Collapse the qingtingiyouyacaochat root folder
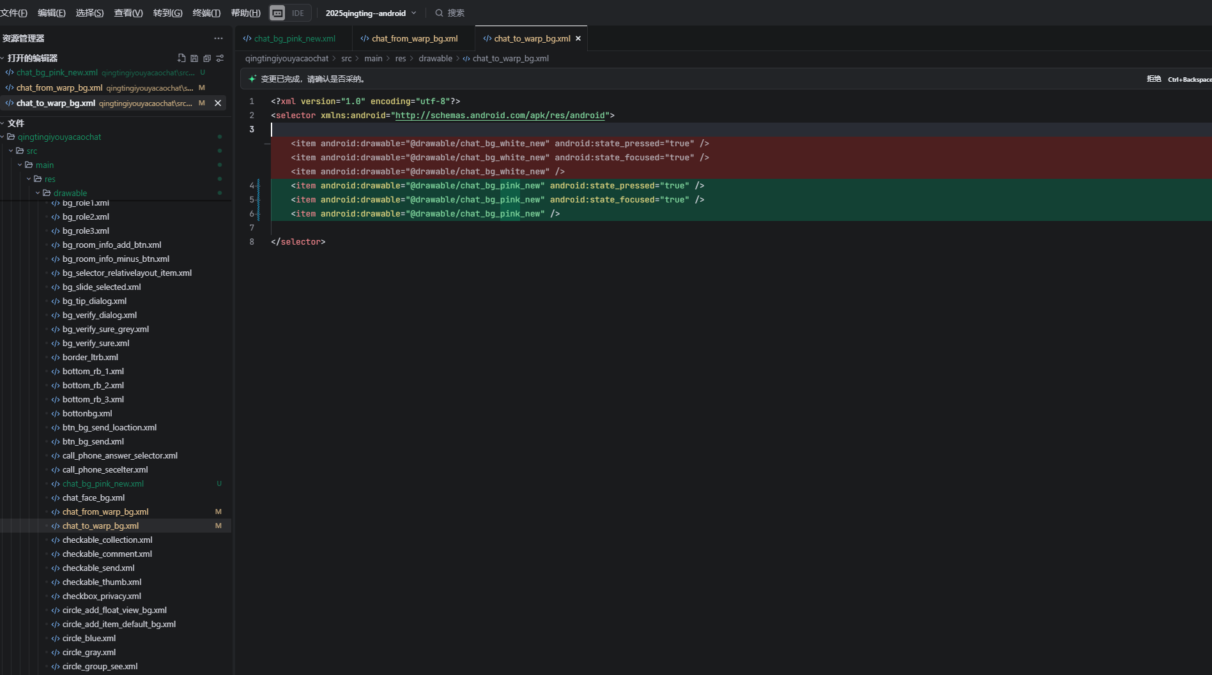This screenshot has width=1212, height=675. click(3, 137)
